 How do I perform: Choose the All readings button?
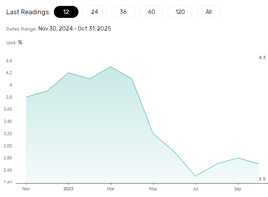click(209, 12)
